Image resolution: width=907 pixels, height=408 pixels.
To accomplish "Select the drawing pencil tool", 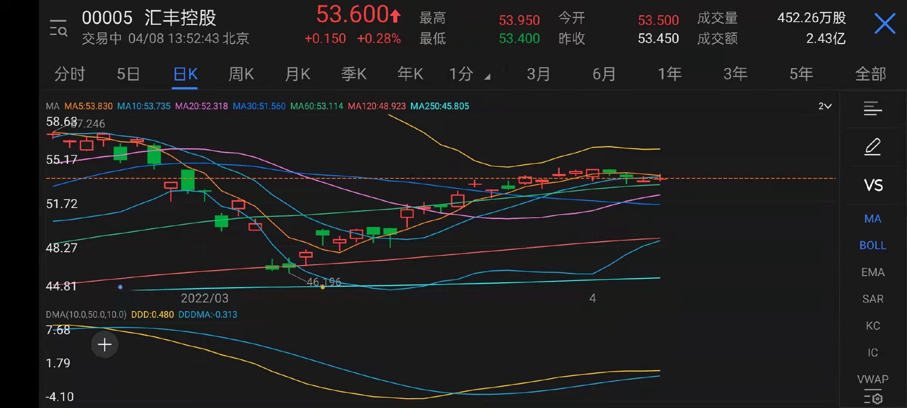I will [x=873, y=147].
